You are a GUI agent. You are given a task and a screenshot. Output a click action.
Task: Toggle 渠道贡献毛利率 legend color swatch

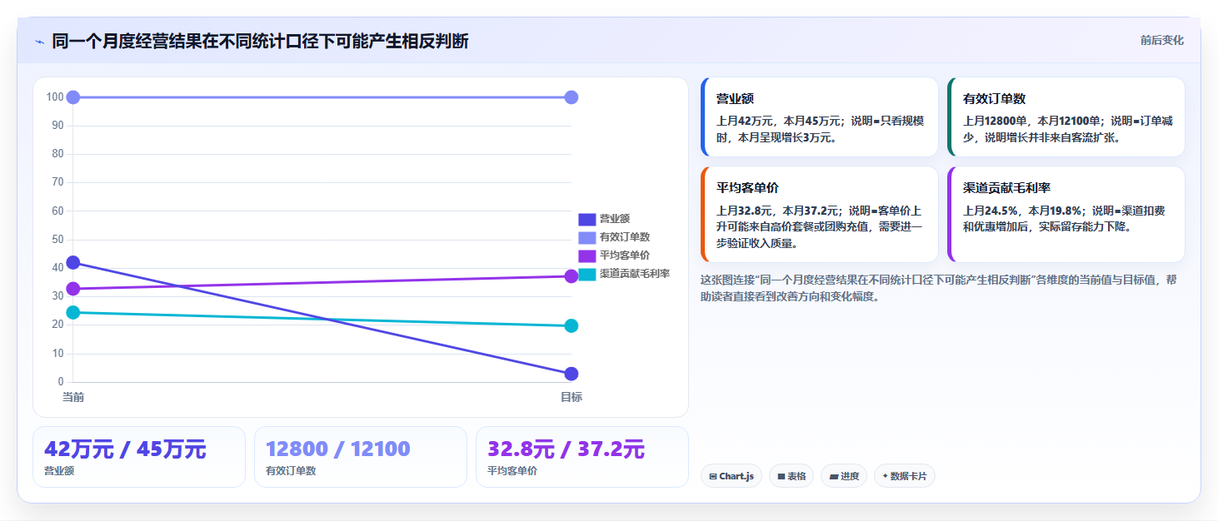[x=587, y=274]
